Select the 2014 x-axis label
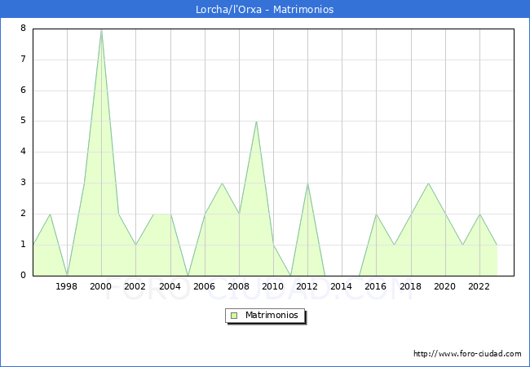 click(342, 286)
